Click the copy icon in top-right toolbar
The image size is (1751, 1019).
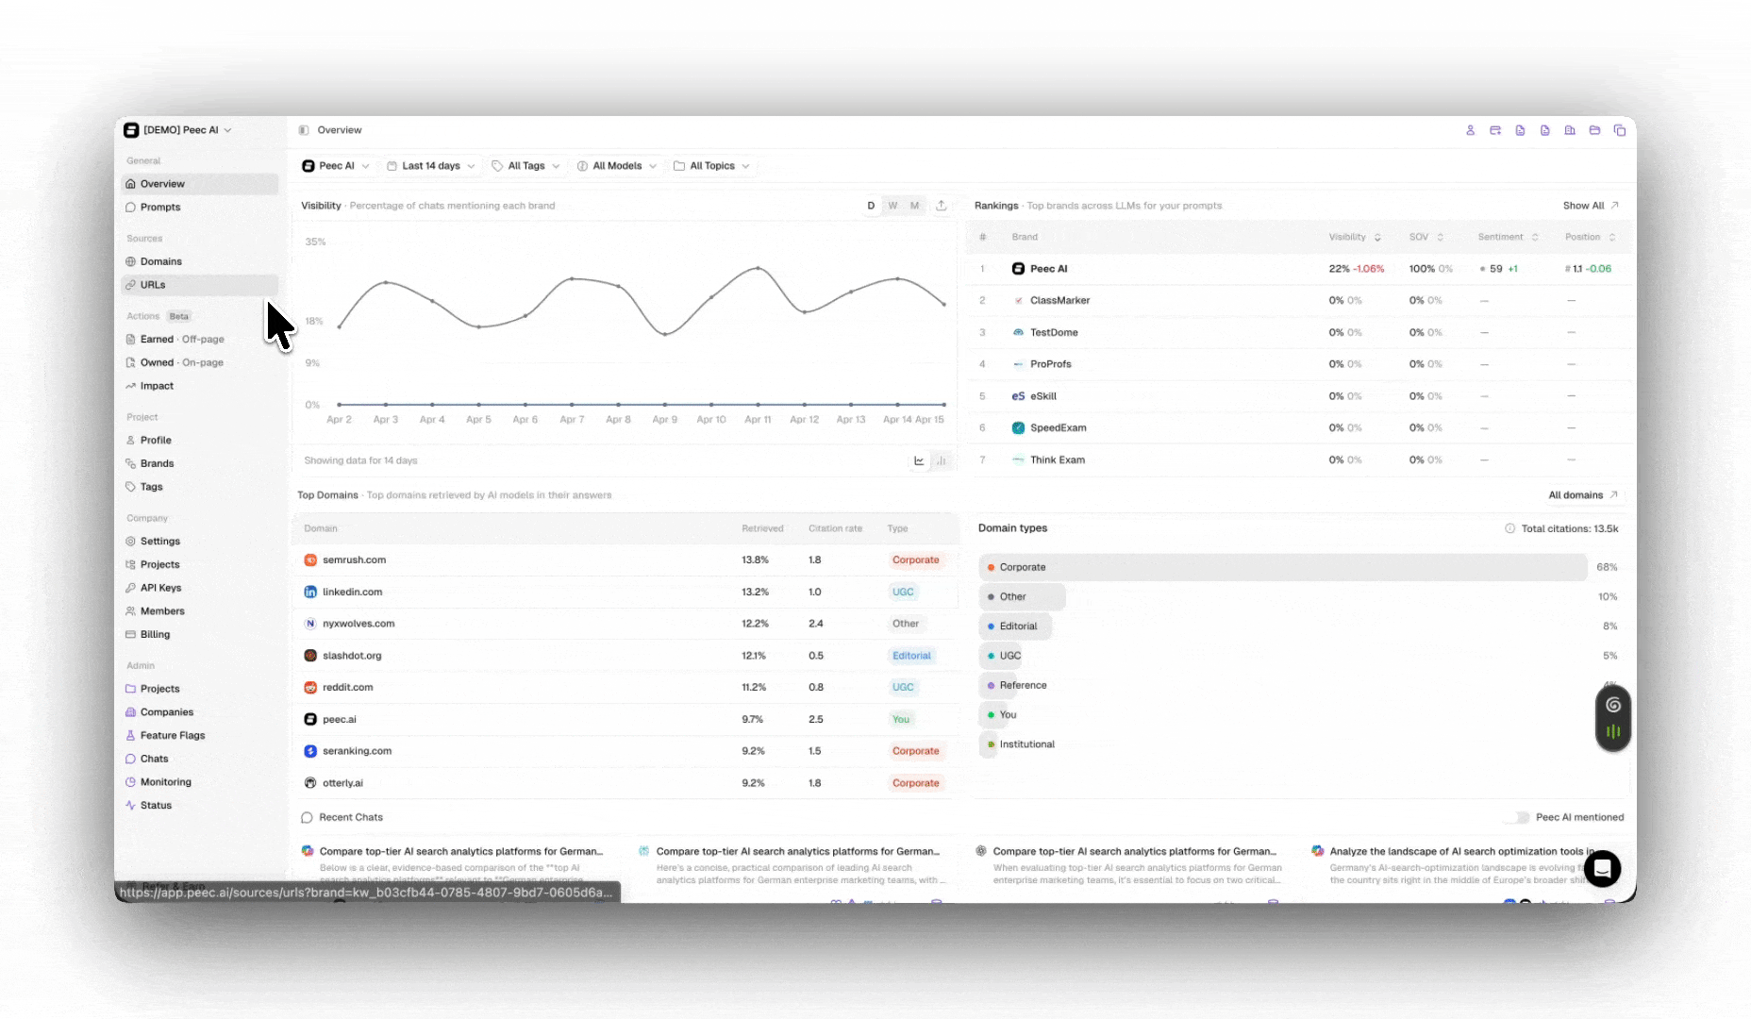click(1621, 130)
